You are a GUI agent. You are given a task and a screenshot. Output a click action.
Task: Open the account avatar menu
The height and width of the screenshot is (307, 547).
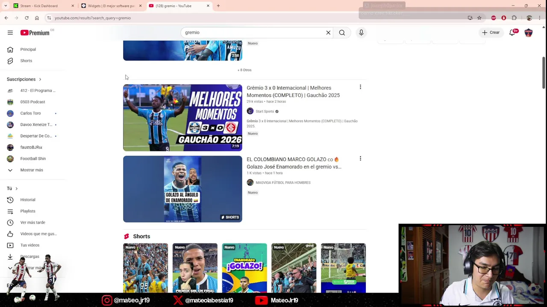(529, 32)
